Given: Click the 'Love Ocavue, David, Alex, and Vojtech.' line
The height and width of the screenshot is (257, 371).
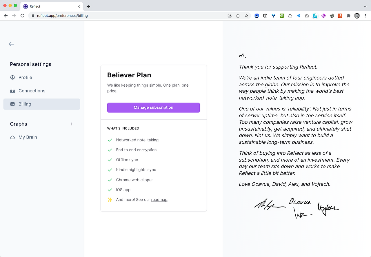Looking at the screenshot, I should pos(285,184).
